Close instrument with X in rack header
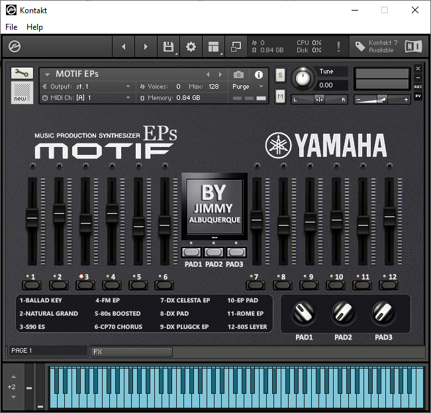The width and height of the screenshot is (431, 413). click(x=418, y=68)
